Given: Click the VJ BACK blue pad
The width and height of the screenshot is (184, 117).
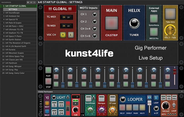Looking at the screenshot, I should (47, 111).
